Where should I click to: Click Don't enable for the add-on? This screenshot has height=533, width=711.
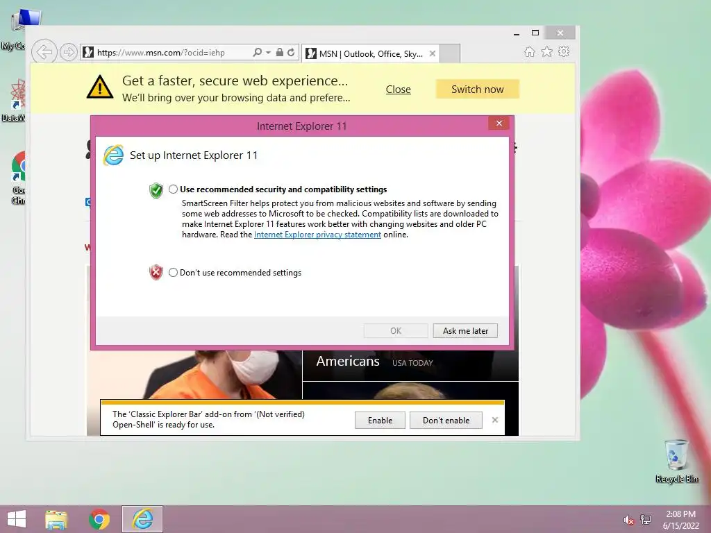pyautogui.click(x=446, y=420)
